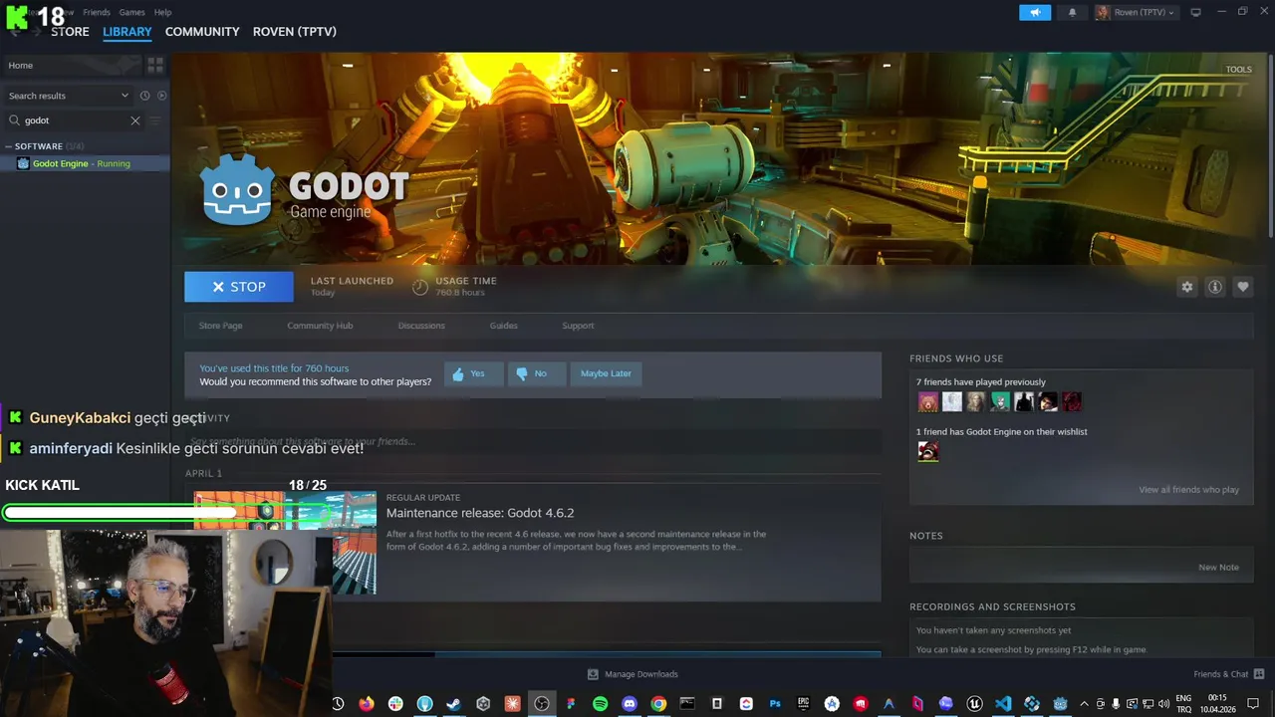Open Unreal Engine from the taskbar

click(975, 704)
